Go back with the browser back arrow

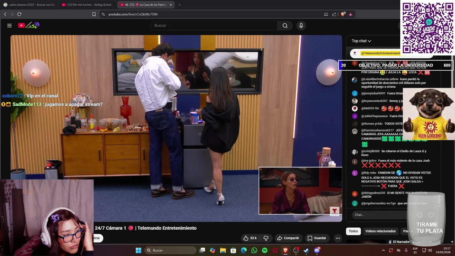(5, 14)
